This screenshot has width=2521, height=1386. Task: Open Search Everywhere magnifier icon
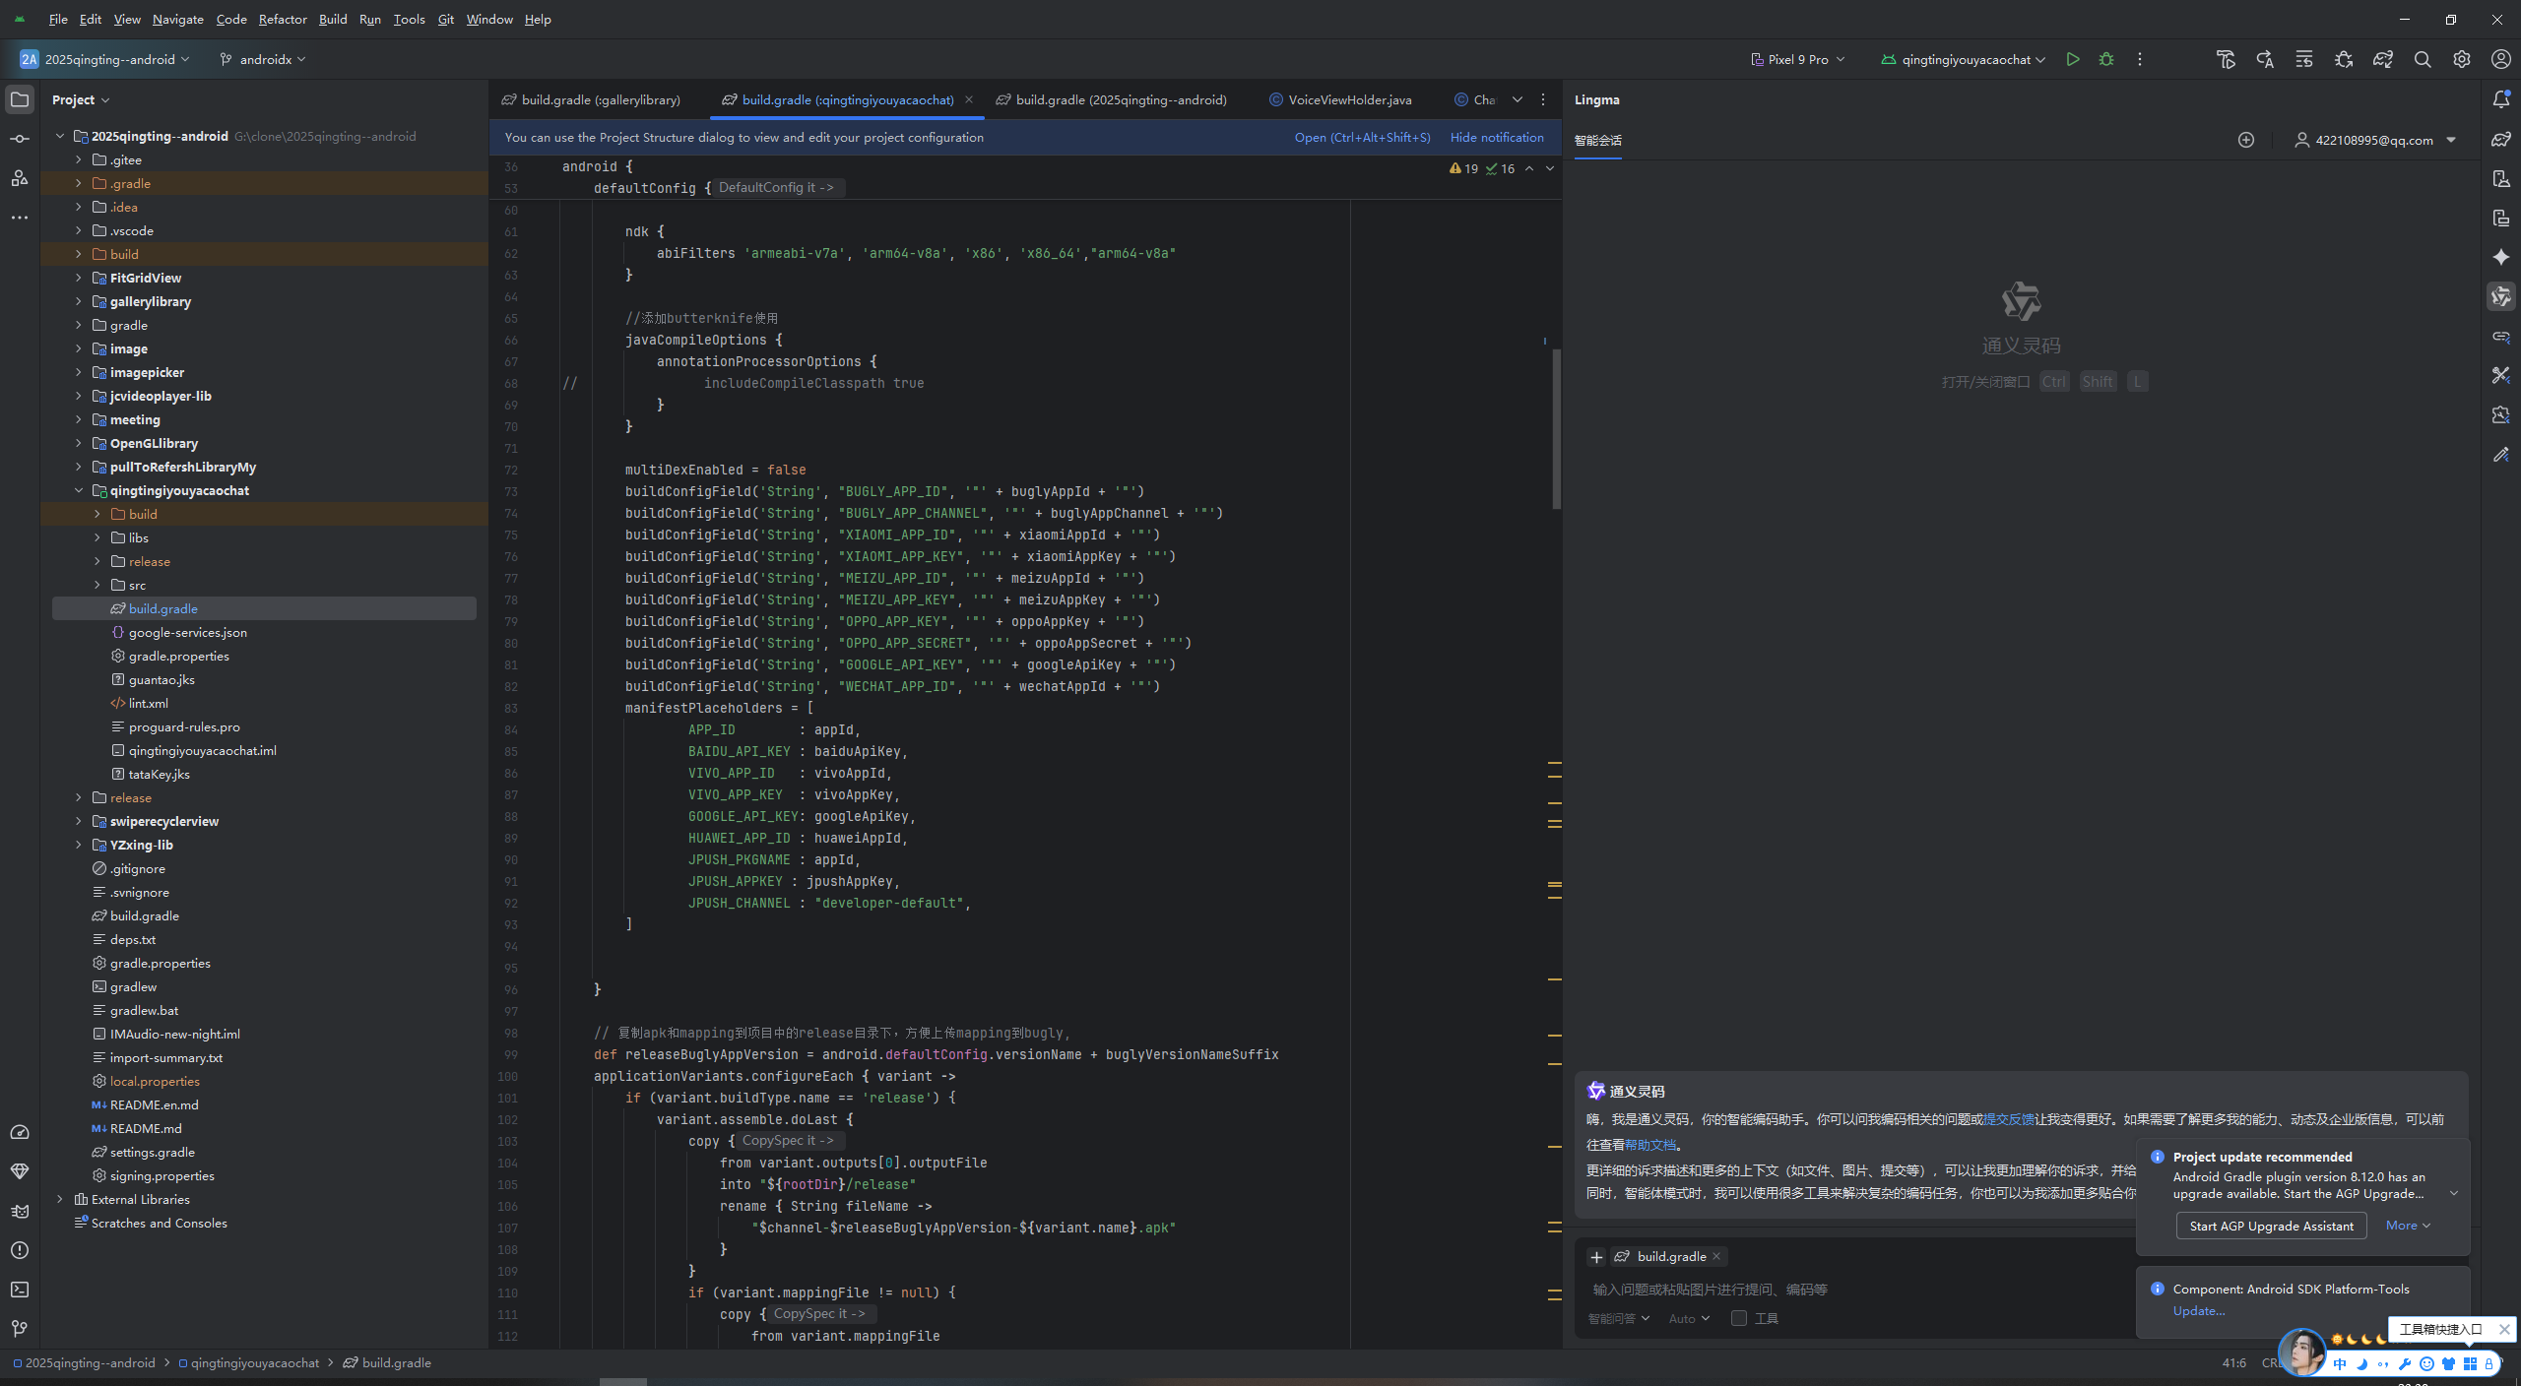(x=2423, y=59)
